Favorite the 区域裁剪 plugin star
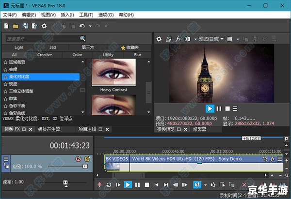The height and width of the screenshot is (199, 291). [x=5, y=62]
